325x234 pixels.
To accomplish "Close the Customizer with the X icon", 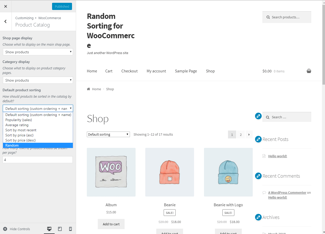I will coord(6,6).
